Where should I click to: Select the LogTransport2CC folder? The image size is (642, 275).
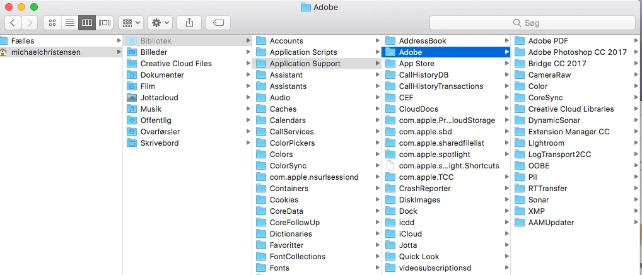tap(576, 155)
